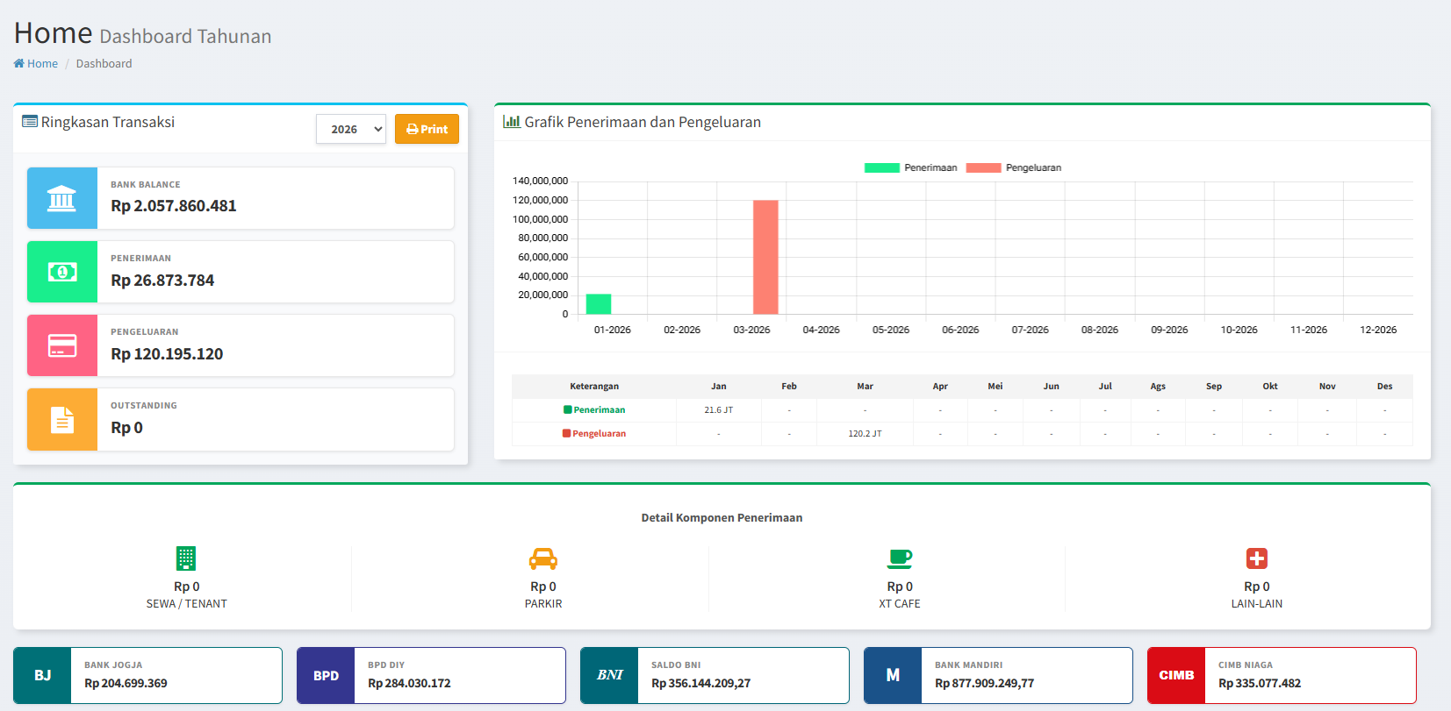Click the BNI logo tile

point(609,675)
